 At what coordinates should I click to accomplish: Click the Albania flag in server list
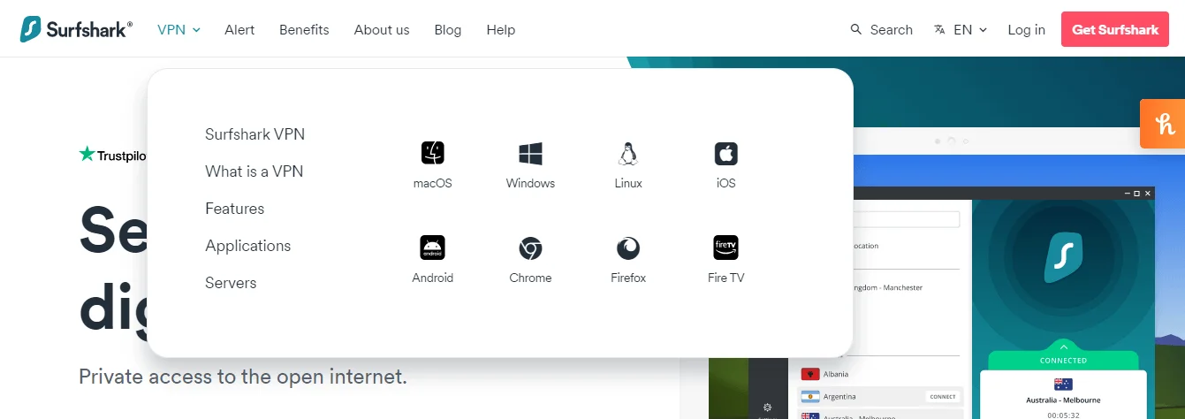(x=809, y=374)
